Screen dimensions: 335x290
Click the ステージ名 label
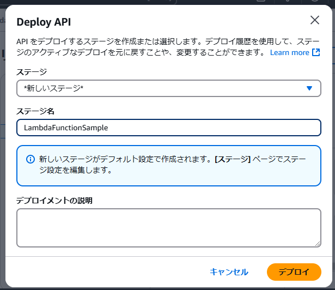(35, 111)
